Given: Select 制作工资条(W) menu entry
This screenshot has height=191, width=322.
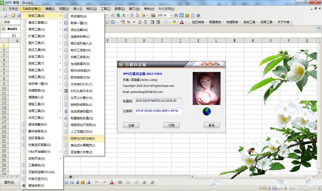Looking at the screenshot, I should (x=83, y=50).
